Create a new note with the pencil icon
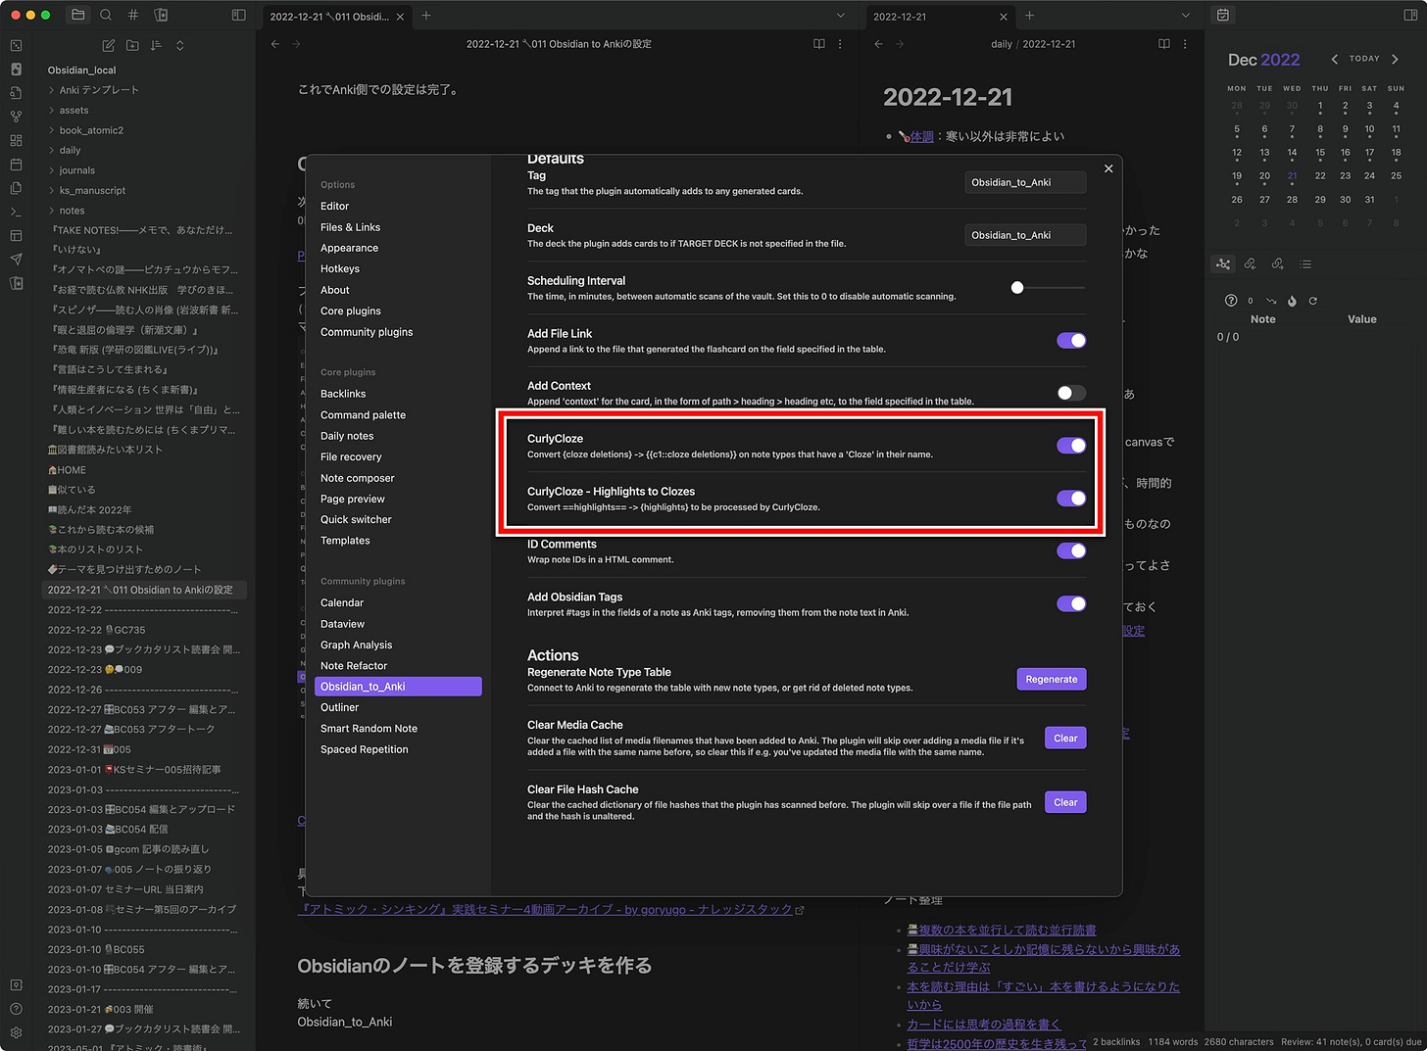 coord(108,45)
